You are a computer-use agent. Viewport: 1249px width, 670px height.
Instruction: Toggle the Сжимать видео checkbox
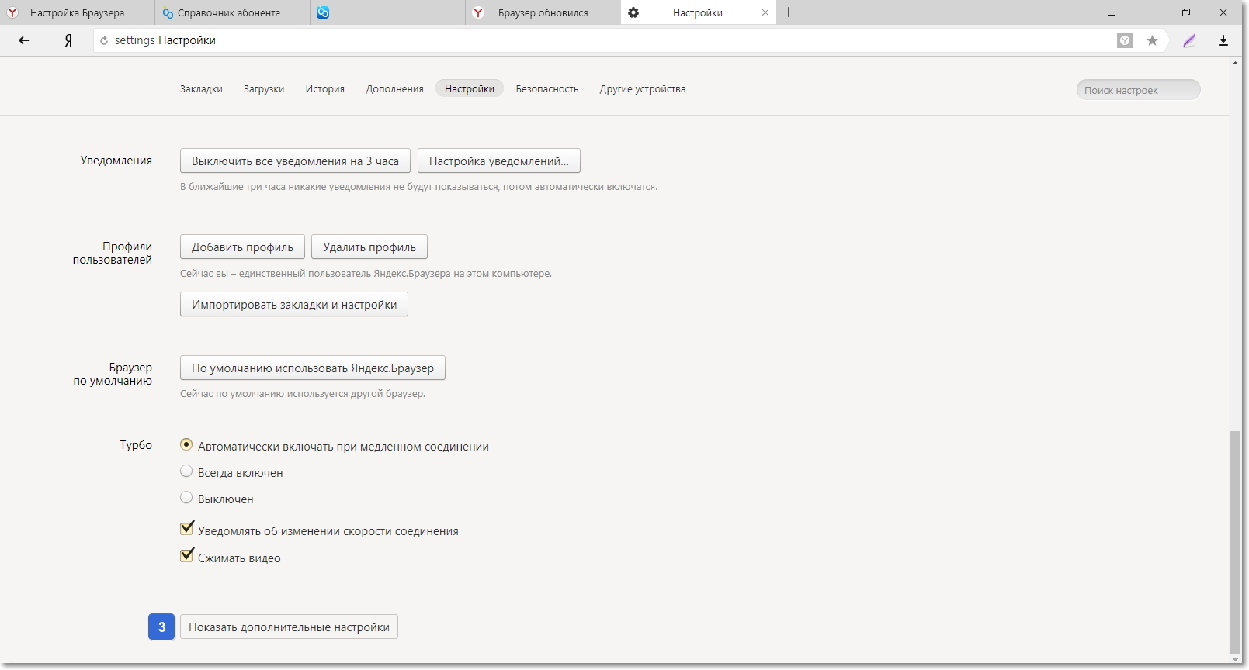coord(186,556)
